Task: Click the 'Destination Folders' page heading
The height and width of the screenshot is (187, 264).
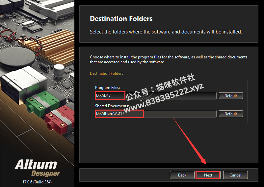Action: pos(121,18)
